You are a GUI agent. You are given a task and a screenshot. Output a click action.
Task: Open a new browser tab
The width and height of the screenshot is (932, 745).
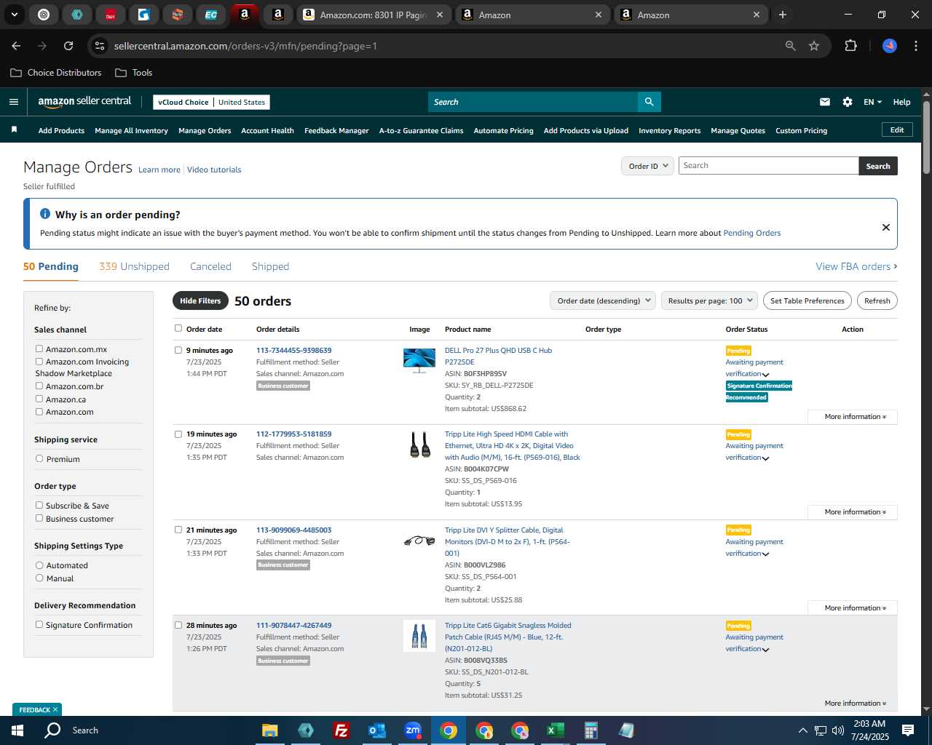[783, 15]
